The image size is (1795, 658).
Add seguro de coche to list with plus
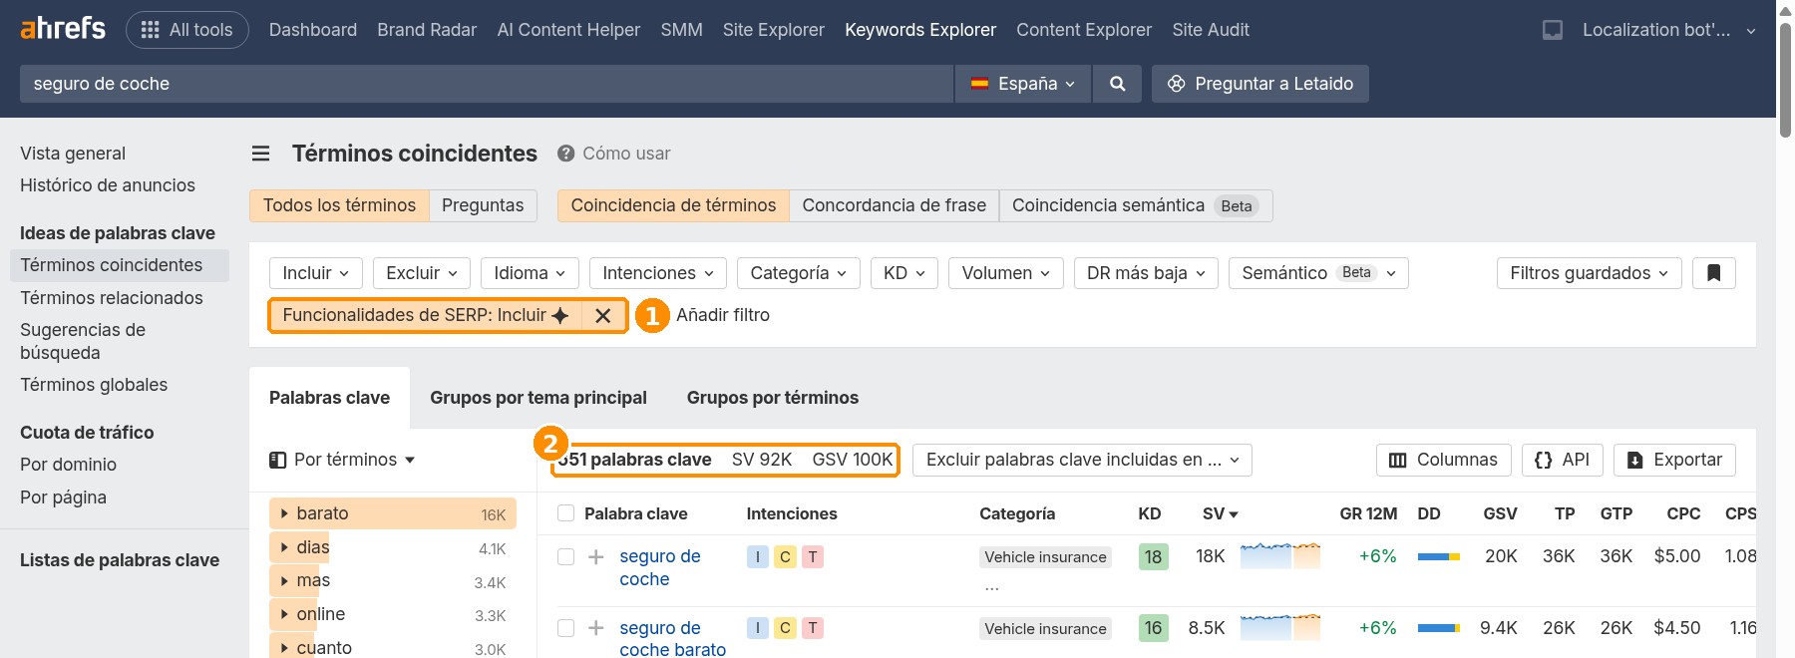pyautogui.click(x=595, y=556)
